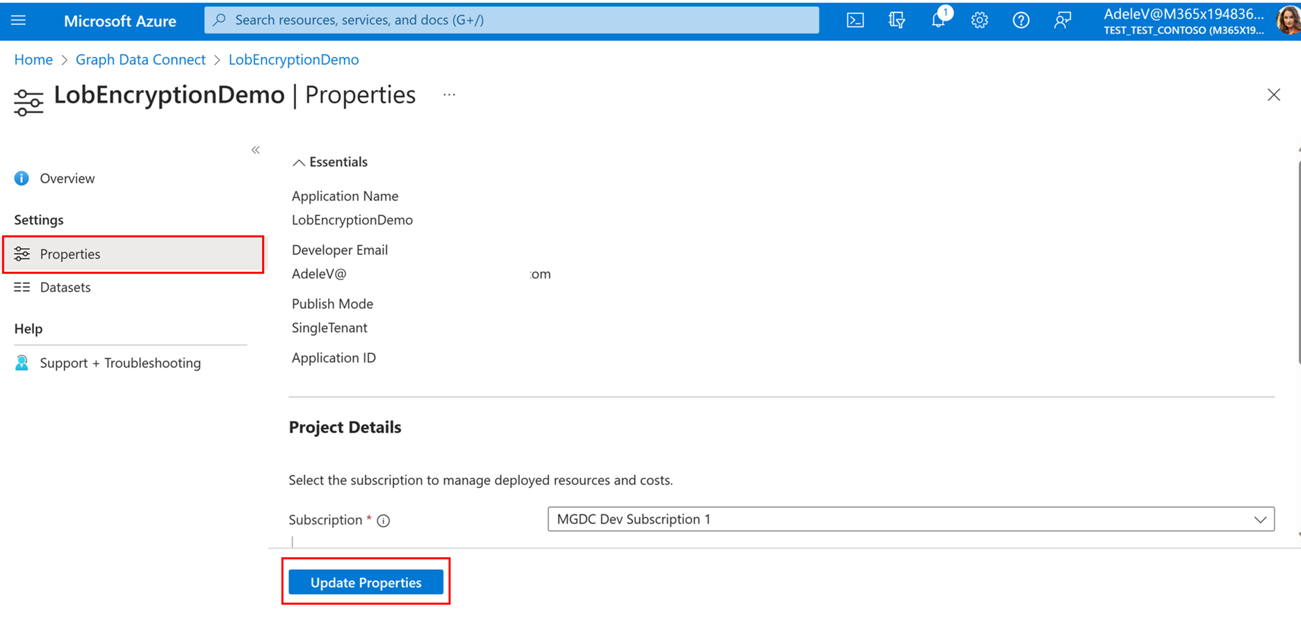Click the search magnifier icon
The width and height of the screenshot is (1301, 624).
coord(220,19)
